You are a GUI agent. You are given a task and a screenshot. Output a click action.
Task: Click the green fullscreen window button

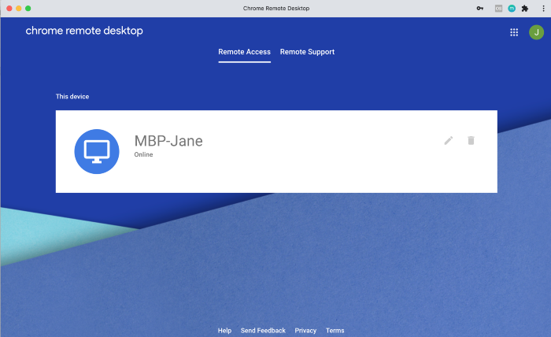click(28, 9)
